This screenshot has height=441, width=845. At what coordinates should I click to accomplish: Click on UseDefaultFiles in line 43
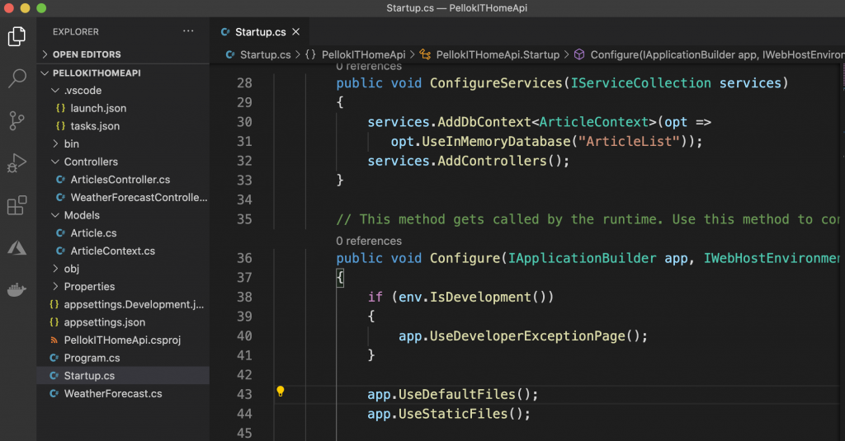pos(457,394)
